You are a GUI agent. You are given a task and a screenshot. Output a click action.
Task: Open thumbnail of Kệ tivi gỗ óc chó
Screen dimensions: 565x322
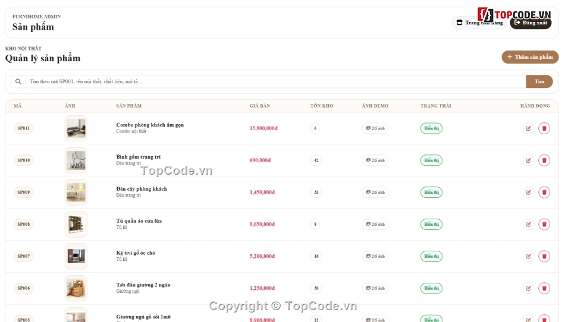coord(76,256)
